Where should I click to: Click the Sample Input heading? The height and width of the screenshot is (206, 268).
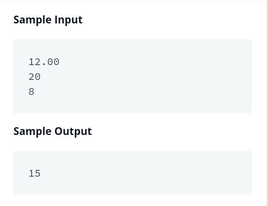[x=48, y=20]
